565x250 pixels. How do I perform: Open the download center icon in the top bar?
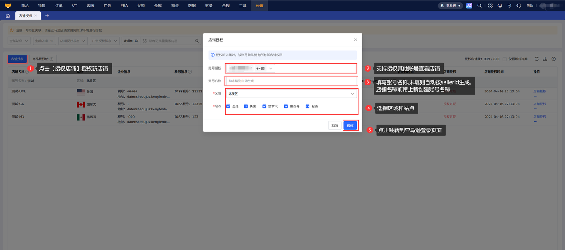pyautogui.click(x=500, y=6)
